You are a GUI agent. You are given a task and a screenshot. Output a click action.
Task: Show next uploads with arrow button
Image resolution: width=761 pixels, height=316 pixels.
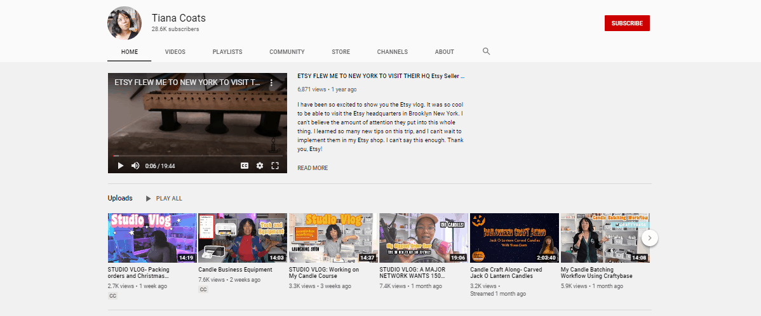pos(650,238)
